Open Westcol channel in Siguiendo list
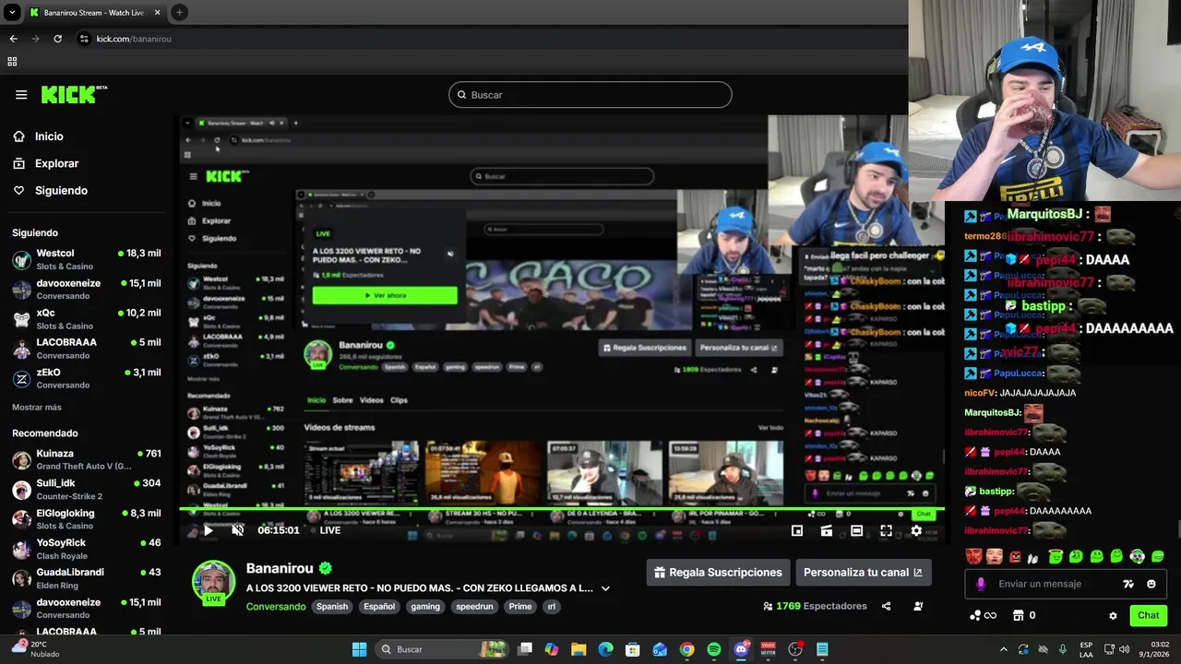The width and height of the screenshot is (1181, 664). click(86, 259)
